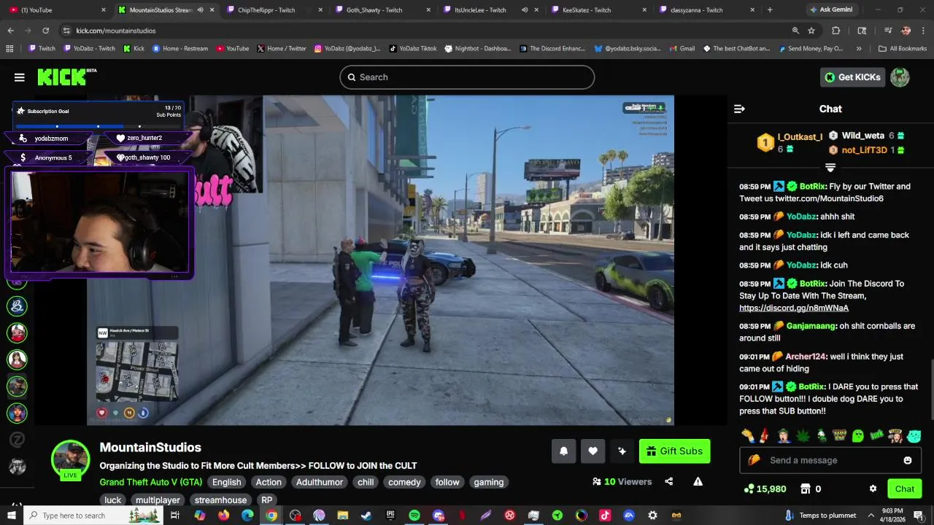The height and width of the screenshot is (525, 934).
Task: Open the All Bookmarks folder
Action: pos(903,49)
